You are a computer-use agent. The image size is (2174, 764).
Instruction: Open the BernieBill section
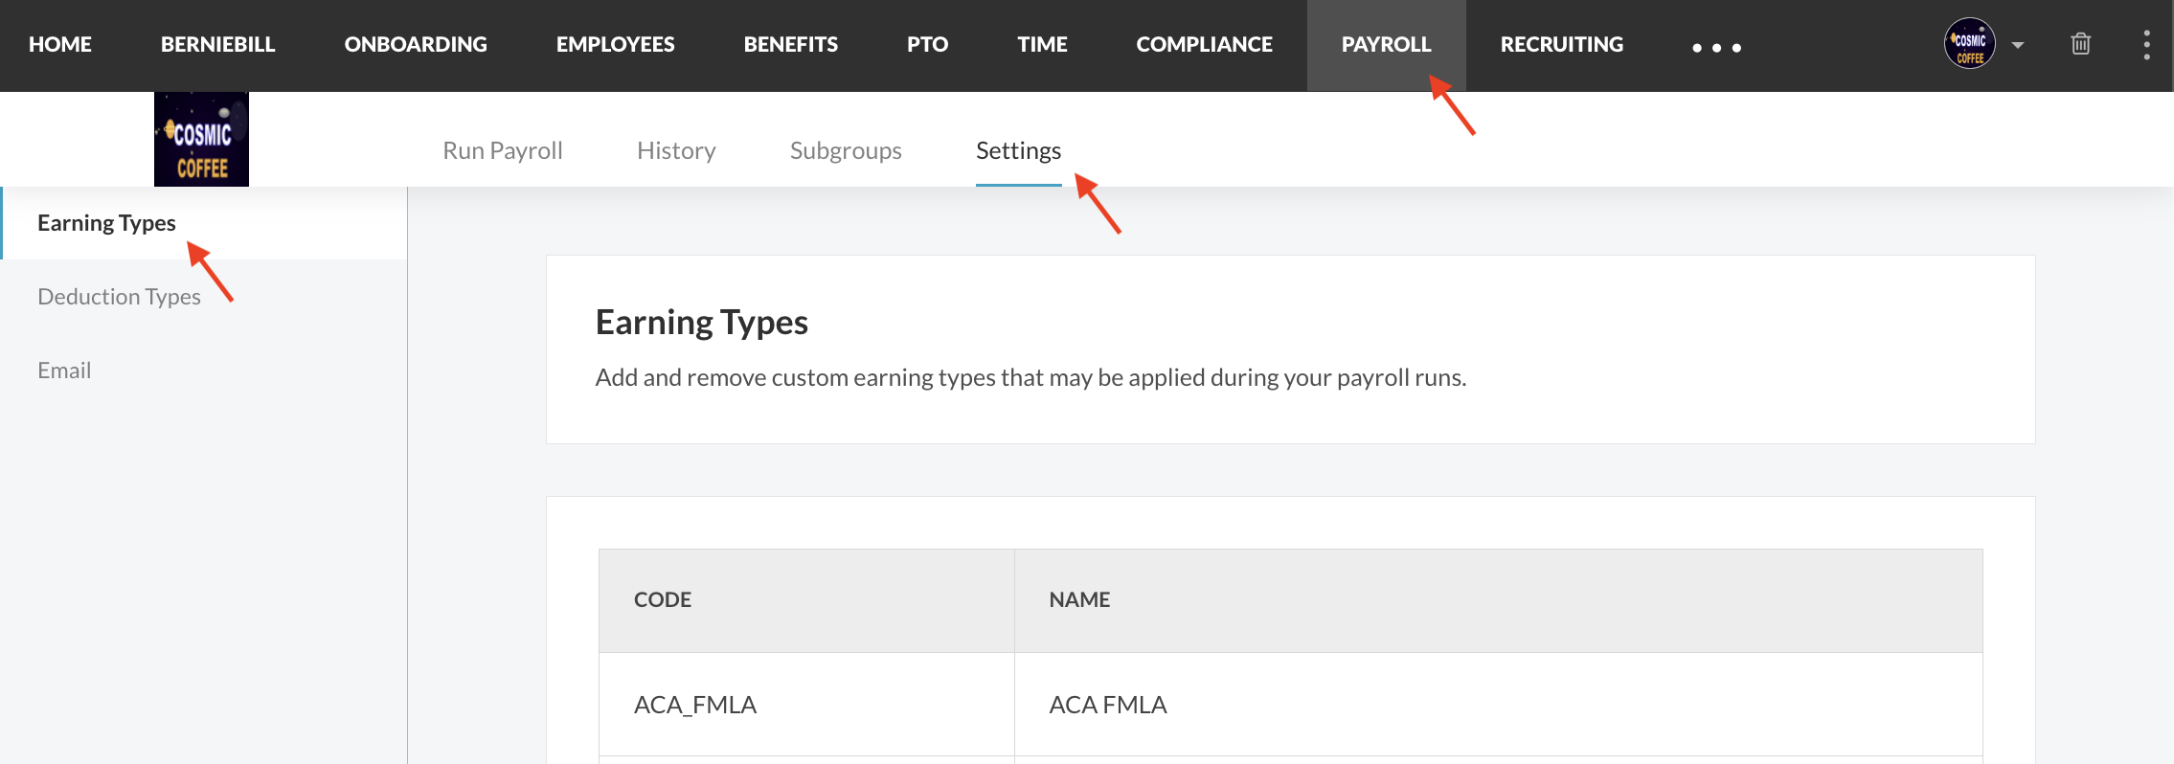click(x=217, y=45)
